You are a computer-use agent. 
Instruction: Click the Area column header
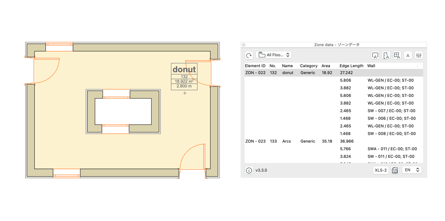(326, 66)
